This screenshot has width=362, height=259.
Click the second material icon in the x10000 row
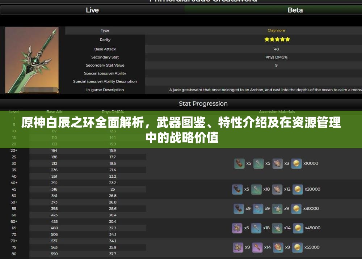[258, 164]
